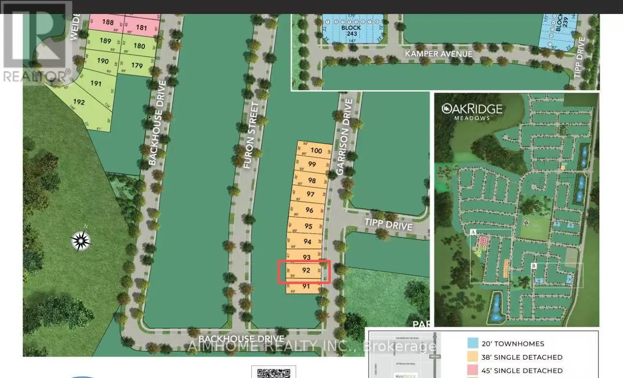Click the QR code at bottom
This screenshot has width=623, height=378.
tap(273, 373)
